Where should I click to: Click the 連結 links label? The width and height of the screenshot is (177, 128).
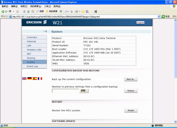tap(175, 17)
